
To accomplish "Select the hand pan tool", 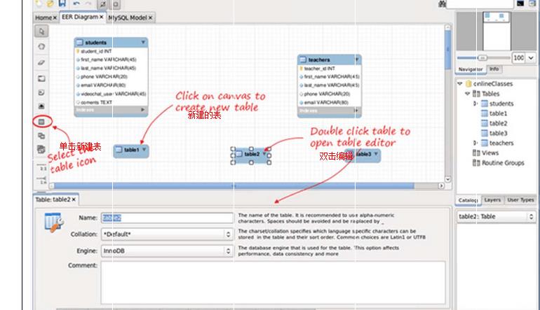I will pos(41,47).
